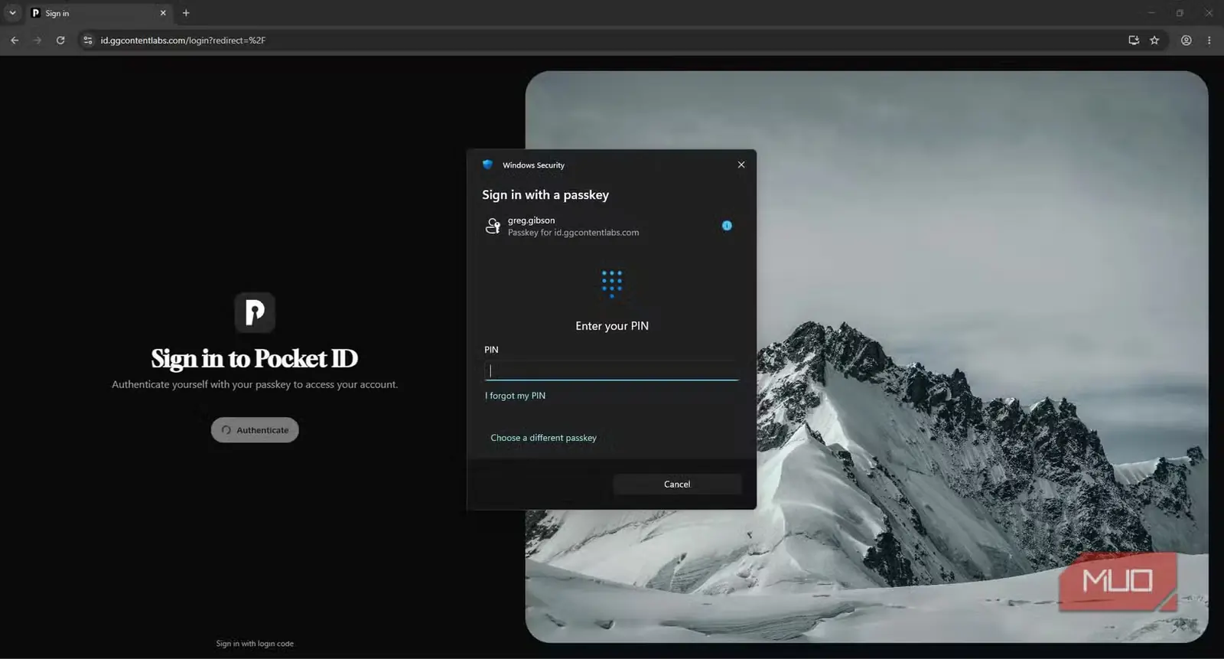1224x659 pixels.
Task: Click the install app icon in address bar
Action: pyautogui.click(x=1134, y=41)
